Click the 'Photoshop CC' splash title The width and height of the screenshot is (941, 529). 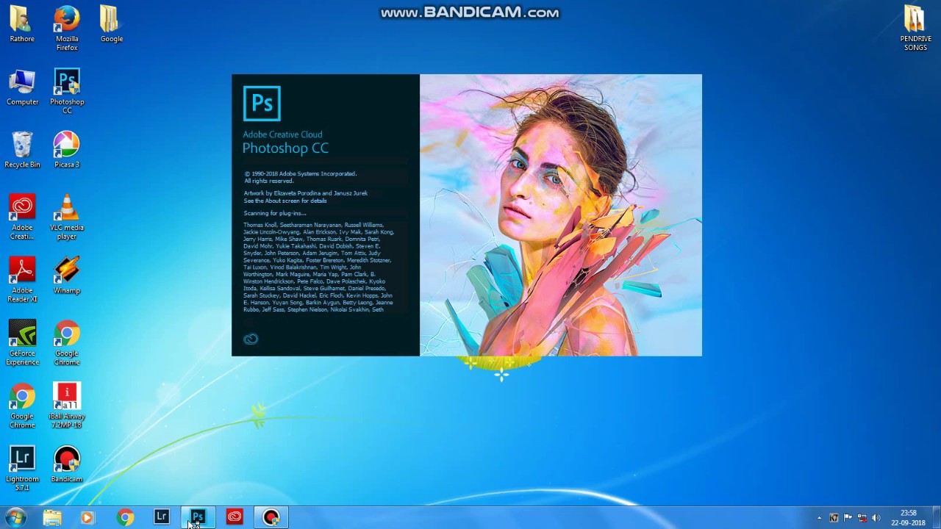pyautogui.click(x=285, y=148)
